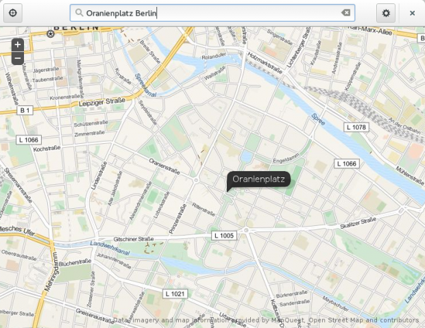Click the Berlin city star marker
This screenshot has width=425, height=328.
click(x=51, y=33)
